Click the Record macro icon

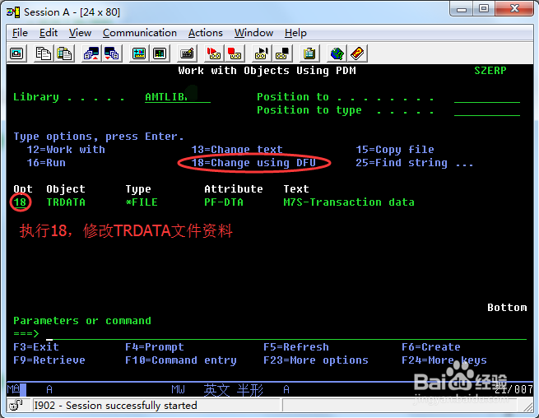pyautogui.click(x=214, y=53)
